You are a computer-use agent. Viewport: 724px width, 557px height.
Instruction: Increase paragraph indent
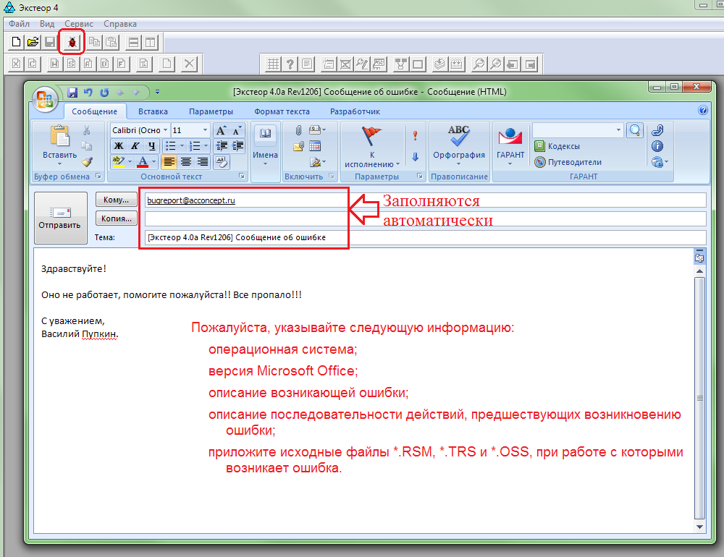(237, 146)
